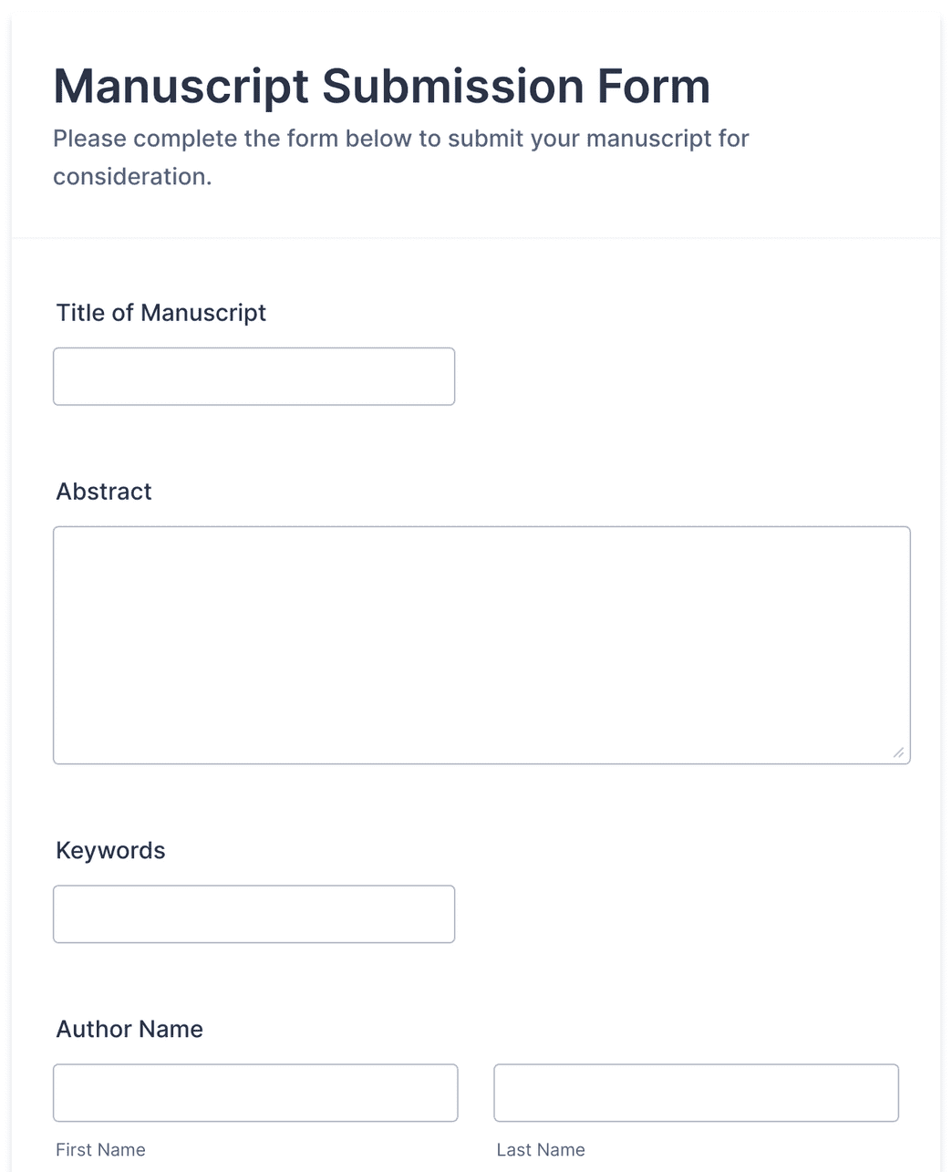Click inside the Abstract text area
This screenshot has width=952, height=1172.
coord(481,638)
